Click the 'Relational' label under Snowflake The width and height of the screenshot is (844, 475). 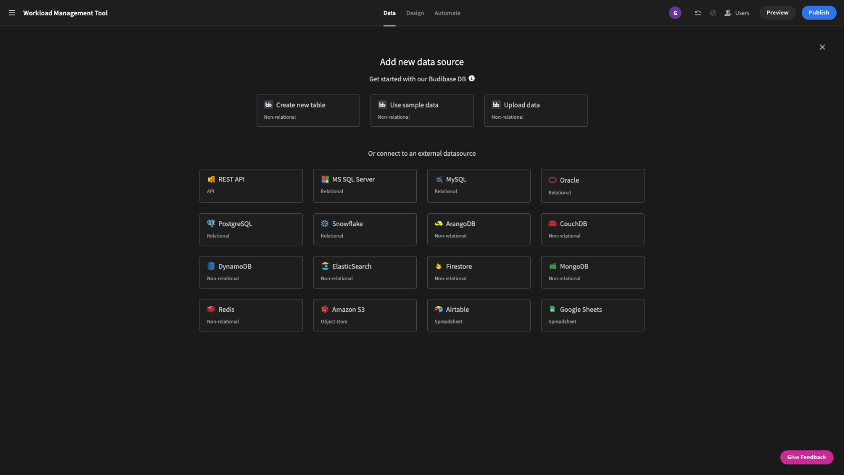click(332, 236)
